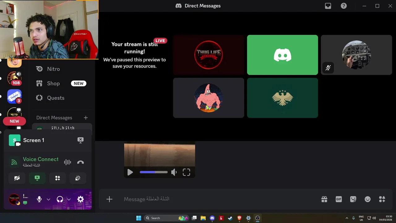Play the video attachment in chat

point(130,172)
